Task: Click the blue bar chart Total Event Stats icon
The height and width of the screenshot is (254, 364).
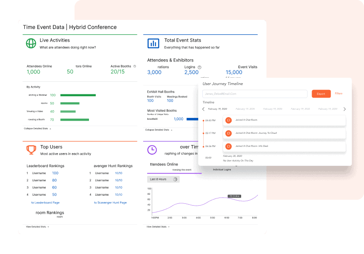Action: point(153,43)
